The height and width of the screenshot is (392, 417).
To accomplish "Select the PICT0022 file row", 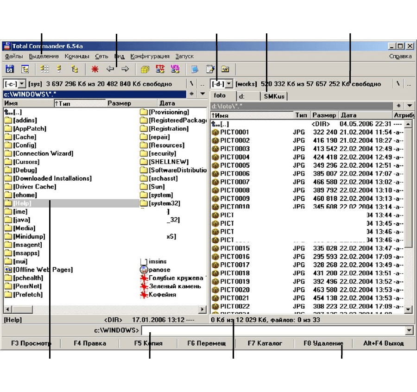I will pyautogui.click(x=308, y=306).
